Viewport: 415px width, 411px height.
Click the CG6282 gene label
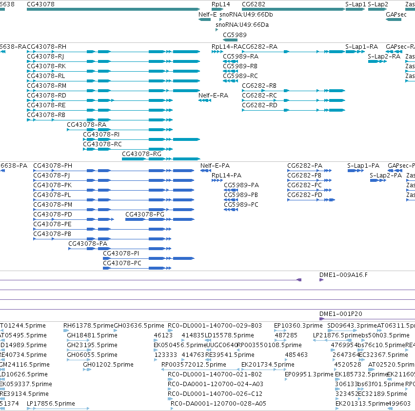(x=254, y=4)
